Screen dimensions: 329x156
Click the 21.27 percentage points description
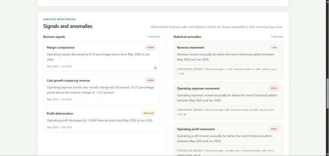[x=100, y=90]
